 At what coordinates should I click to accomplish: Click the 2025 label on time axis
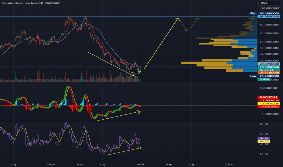(x=140, y=165)
